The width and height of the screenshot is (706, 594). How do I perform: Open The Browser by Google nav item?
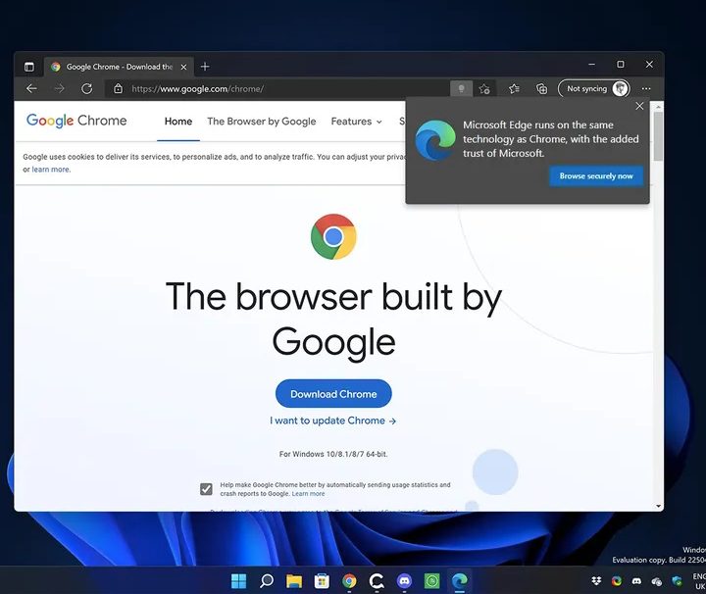[262, 122]
